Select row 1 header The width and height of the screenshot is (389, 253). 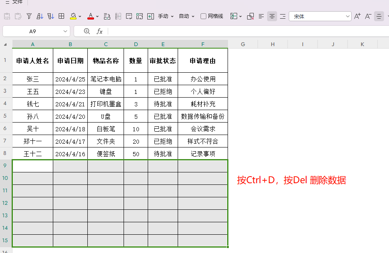tap(5, 60)
